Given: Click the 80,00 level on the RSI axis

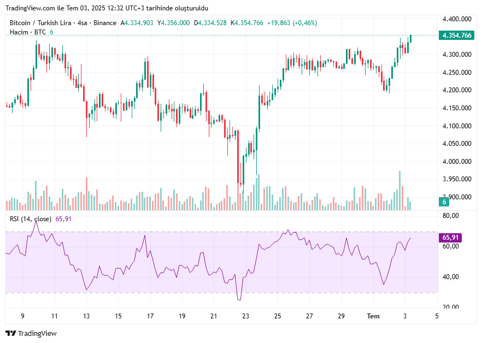Looking at the screenshot, I should [x=450, y=216].
